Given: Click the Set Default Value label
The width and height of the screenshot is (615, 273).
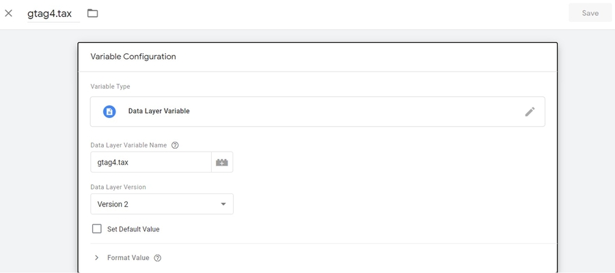Looking at the screenshot, I should [x=133, y=229].
